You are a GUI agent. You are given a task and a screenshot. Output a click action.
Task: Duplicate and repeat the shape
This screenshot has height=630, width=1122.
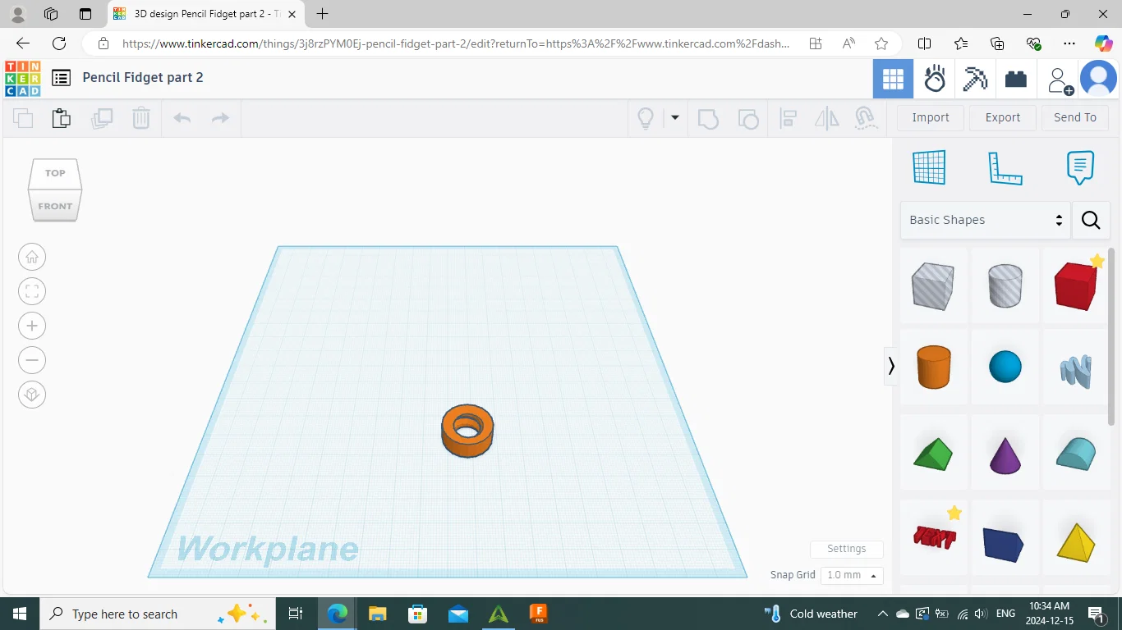(x=102, y=118)
